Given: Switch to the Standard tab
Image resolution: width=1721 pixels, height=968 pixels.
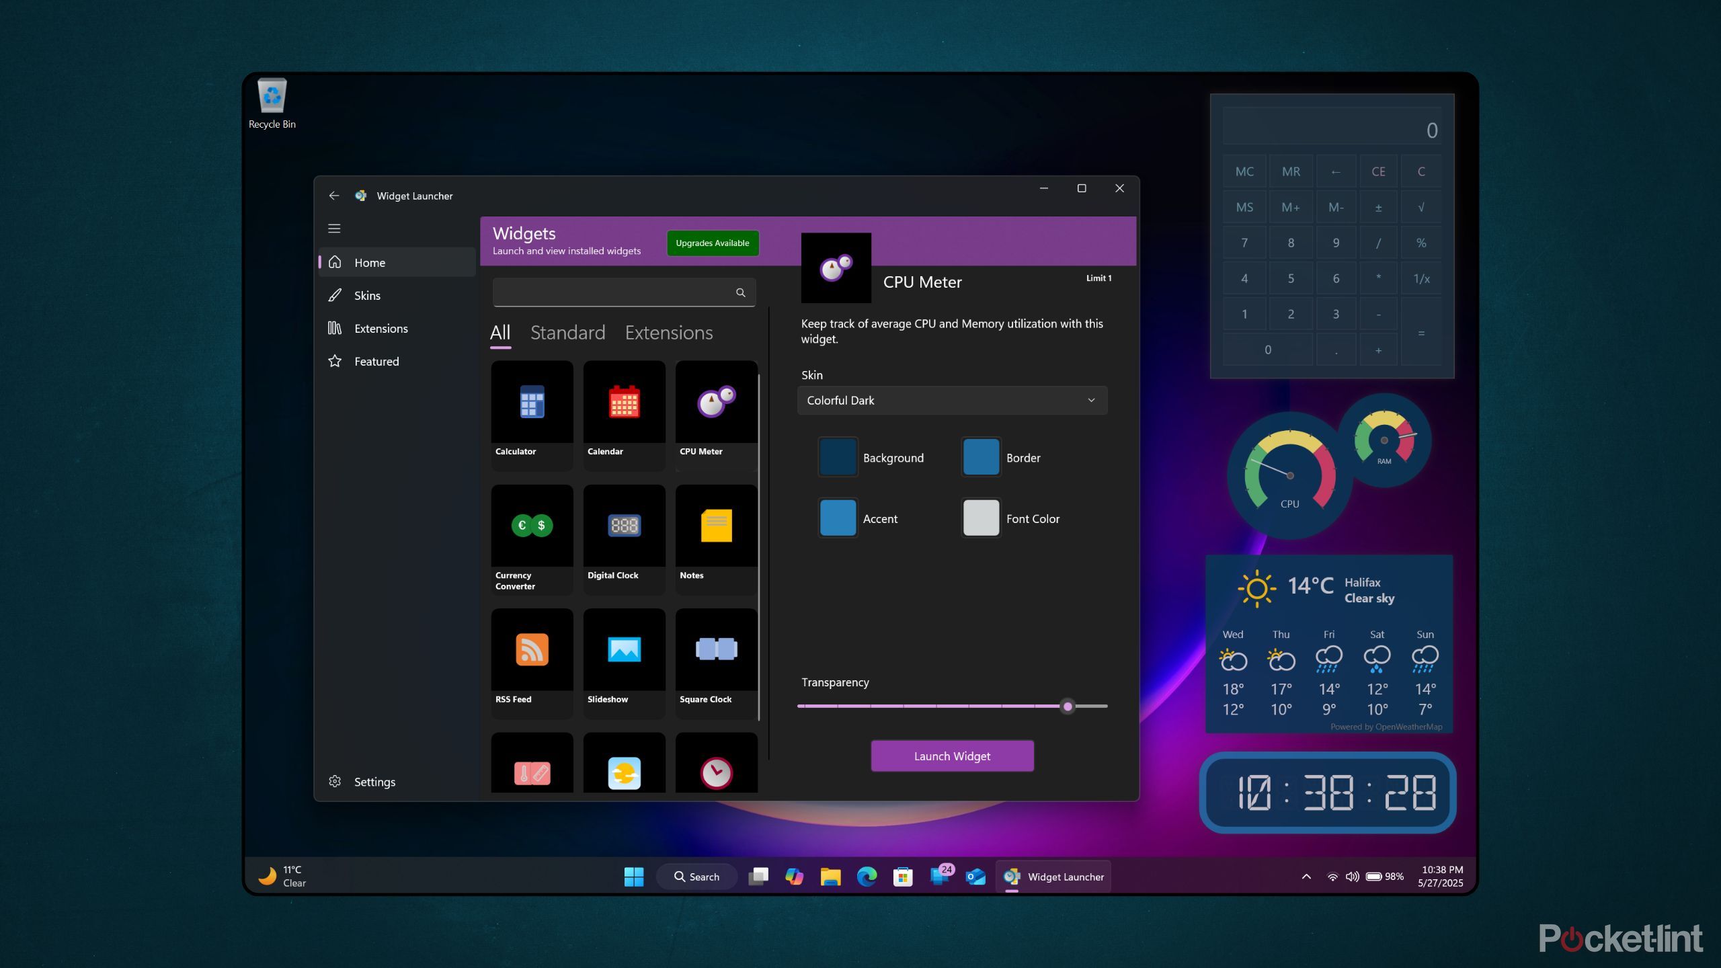Looking at the screenshot, I should [x=567, y=333].
